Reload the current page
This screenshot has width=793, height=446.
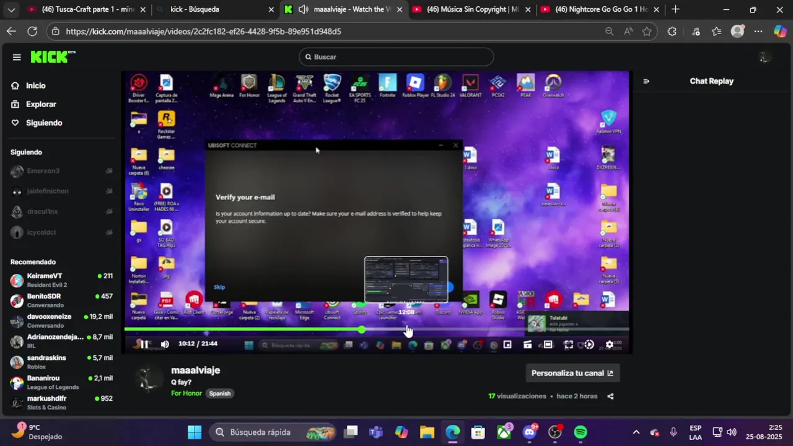click(32, 31)
